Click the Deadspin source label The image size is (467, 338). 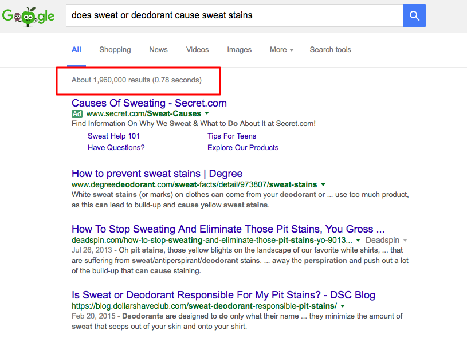(x=382, y=240)
